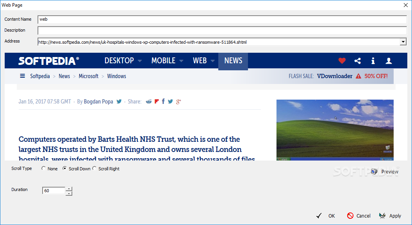The image size is (412, 225).
Task: Click into the Address URL field
Action: click(219, 42)
